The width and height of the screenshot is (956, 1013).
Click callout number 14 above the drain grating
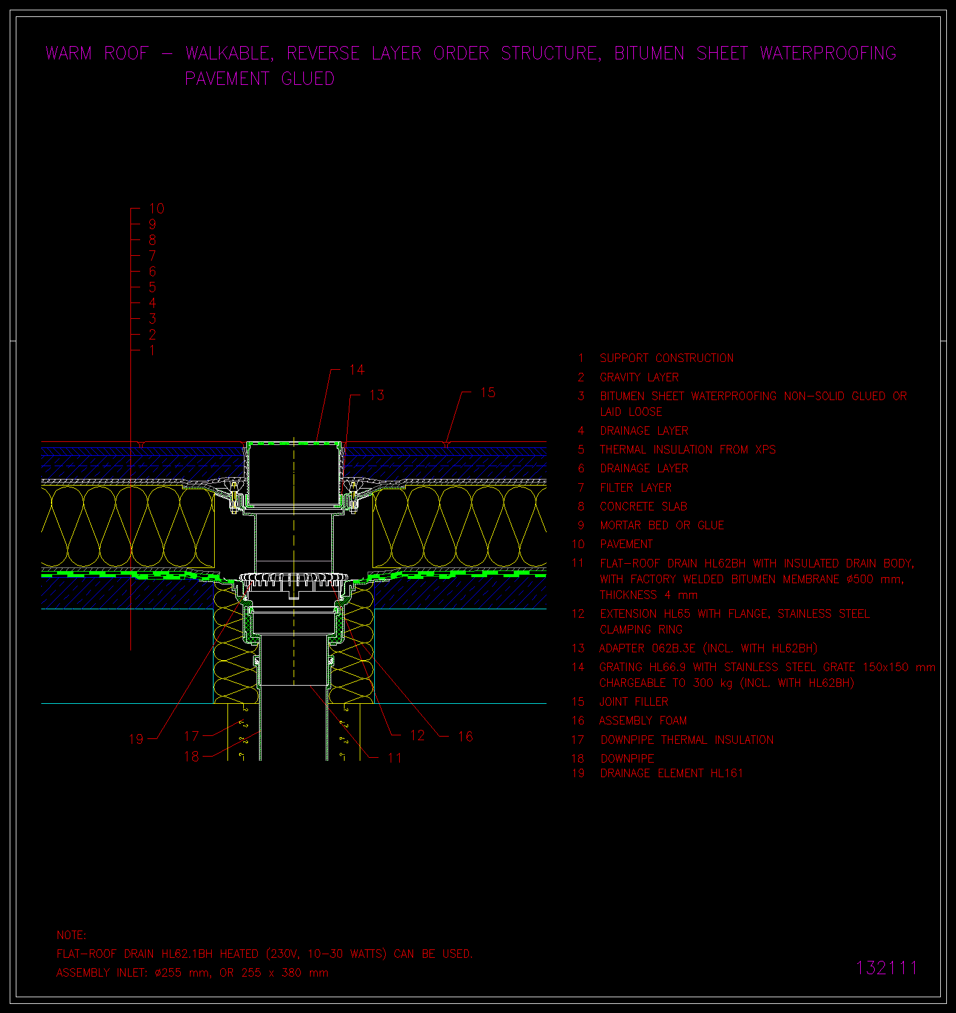357,370
